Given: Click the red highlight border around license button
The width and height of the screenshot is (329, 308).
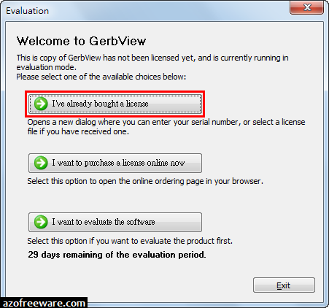Looking at the screenshot, I should point(115,92).
